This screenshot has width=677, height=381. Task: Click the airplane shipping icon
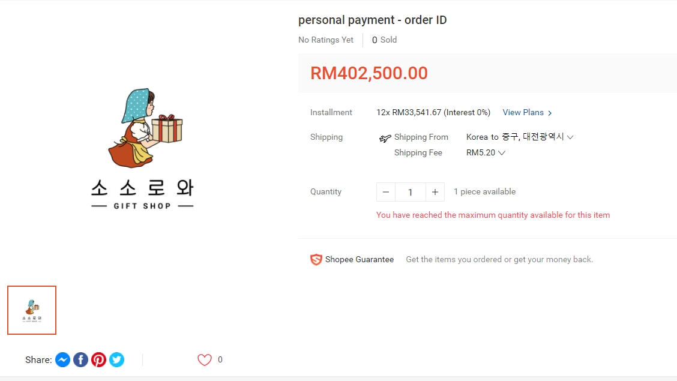point(385,139)
